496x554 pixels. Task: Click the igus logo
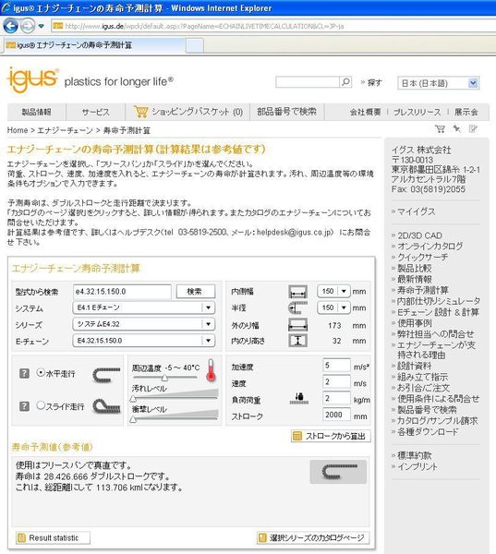31,79
